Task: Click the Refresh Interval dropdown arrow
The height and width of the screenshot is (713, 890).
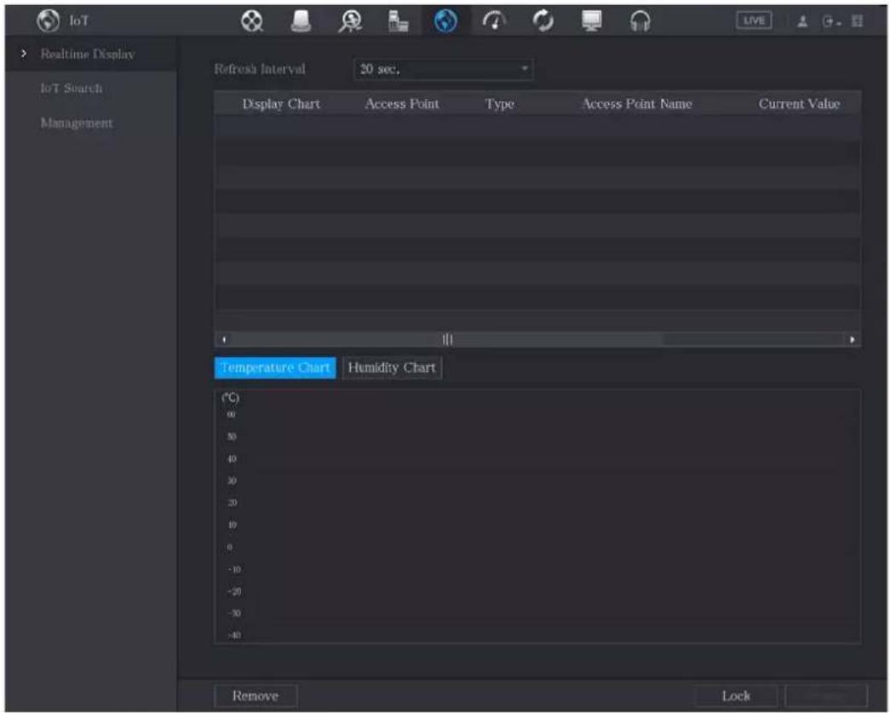Action: coord(525,69)
